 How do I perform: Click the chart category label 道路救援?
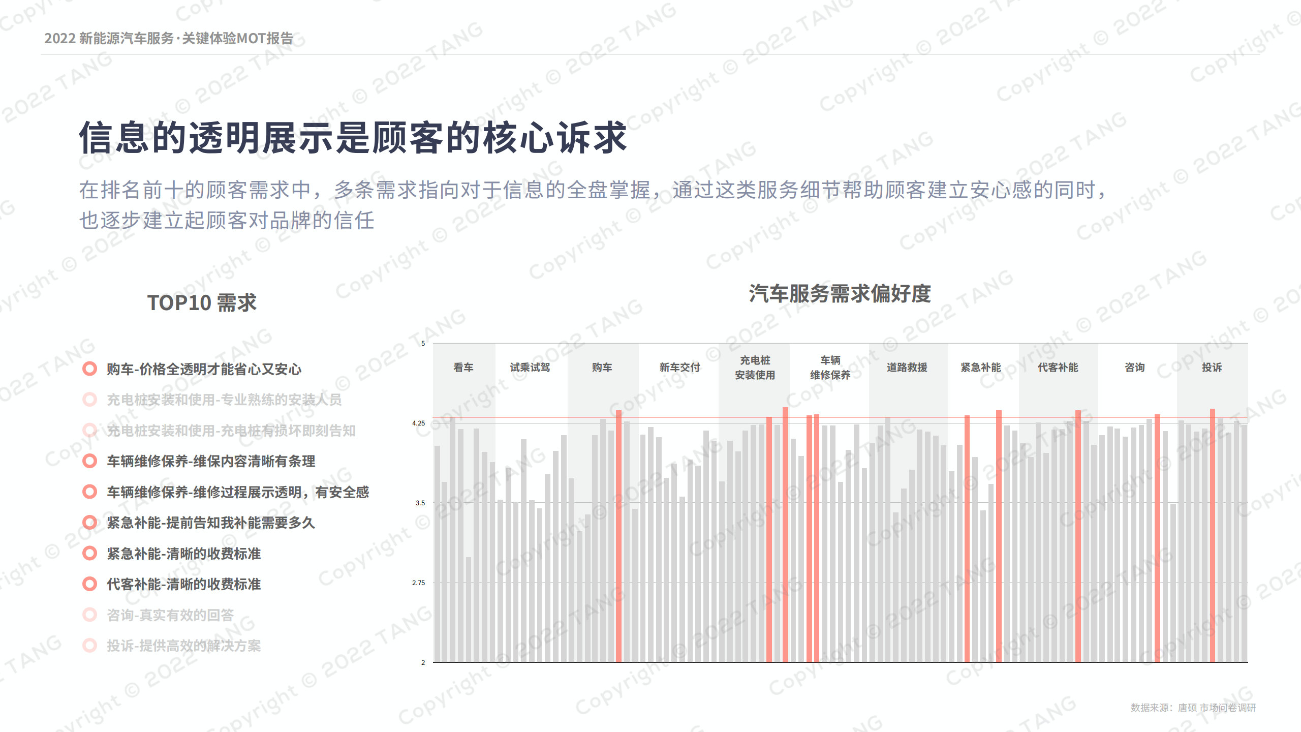point(907,368)
